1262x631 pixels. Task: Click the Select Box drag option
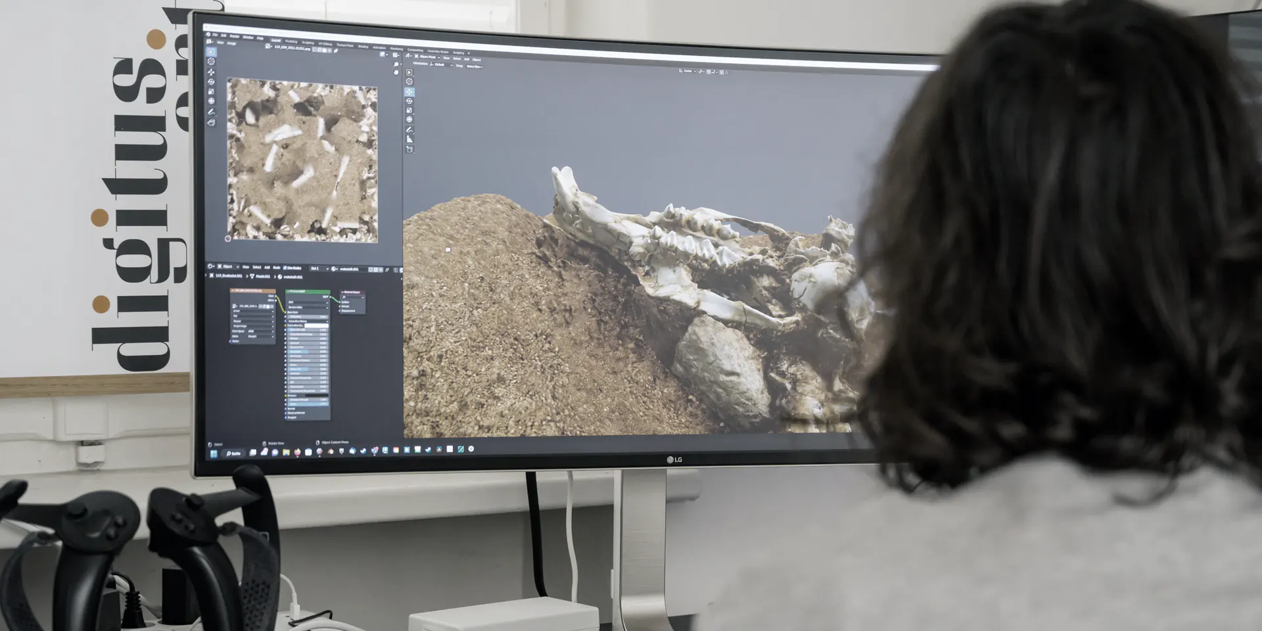pyautogui.click(x=474, y=66)
